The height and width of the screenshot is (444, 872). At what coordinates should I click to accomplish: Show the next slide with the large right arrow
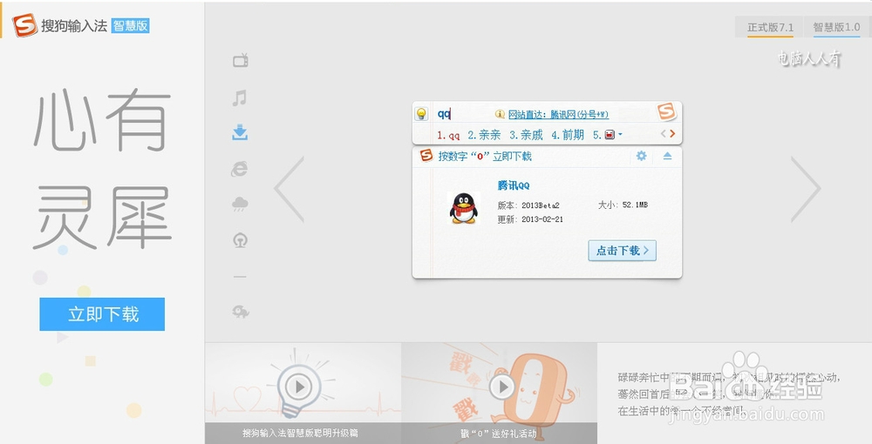coord(806,189)
